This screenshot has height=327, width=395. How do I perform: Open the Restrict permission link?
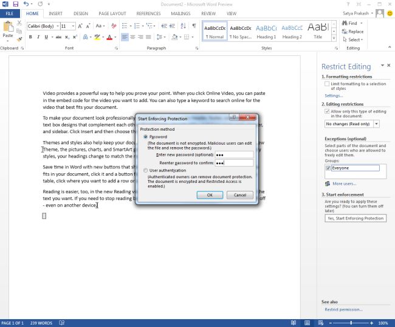(x=343, y=309)
